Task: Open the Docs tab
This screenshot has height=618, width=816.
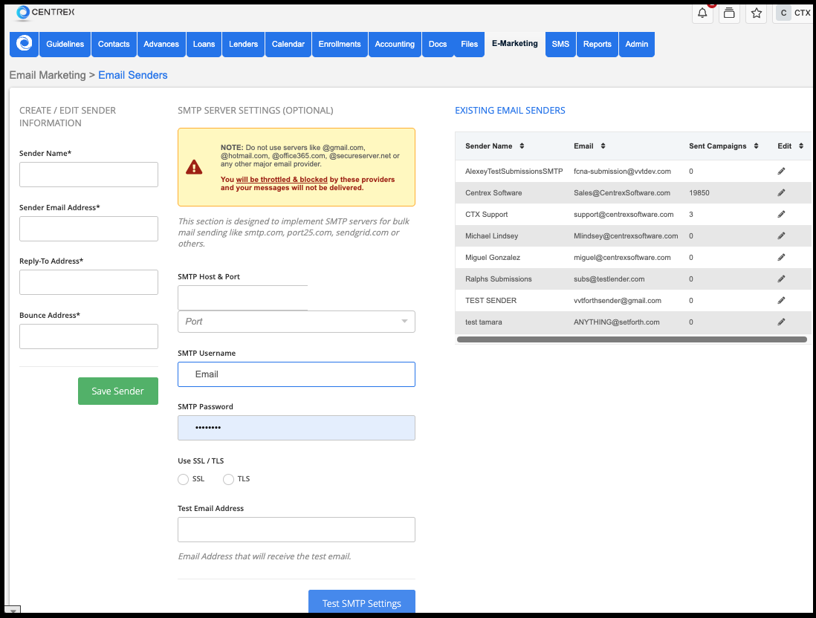Action: (x=438, y=45)
